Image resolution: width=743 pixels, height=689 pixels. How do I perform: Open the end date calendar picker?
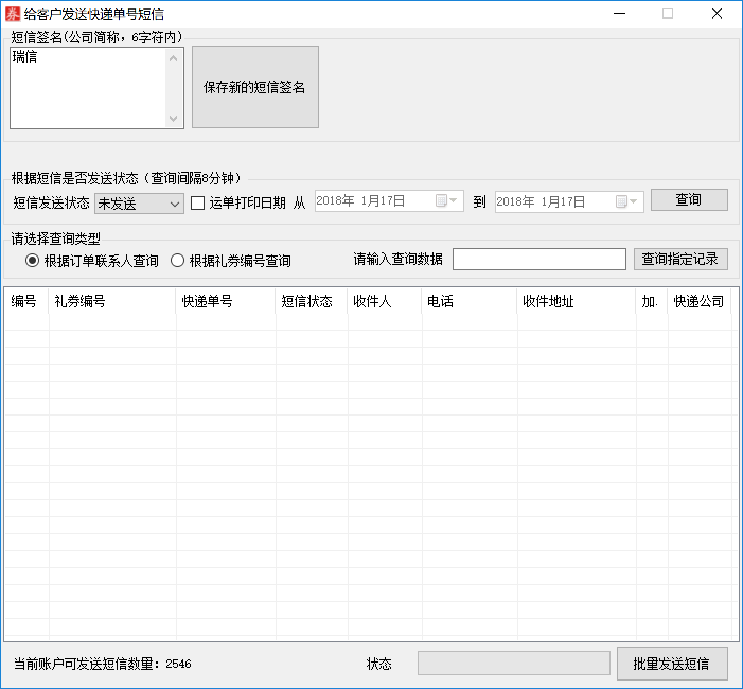[626, 202]
